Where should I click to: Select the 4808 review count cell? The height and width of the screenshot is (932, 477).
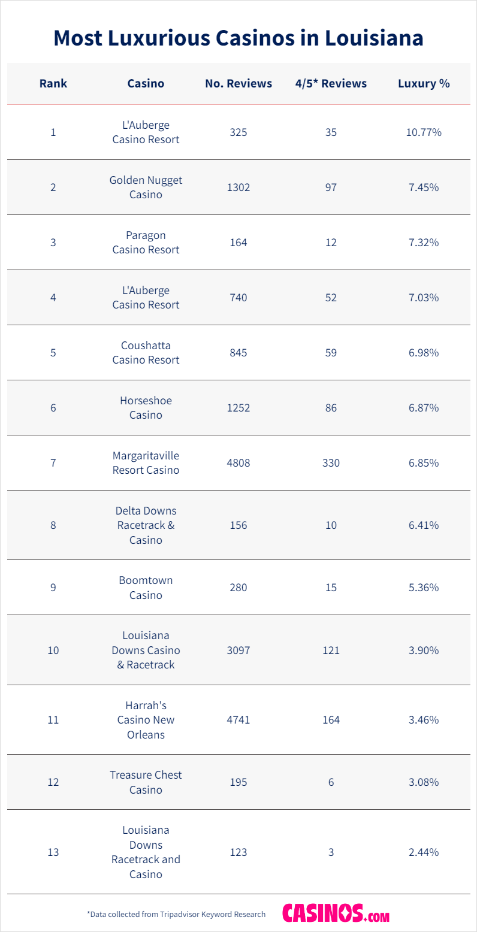(238, 463)
